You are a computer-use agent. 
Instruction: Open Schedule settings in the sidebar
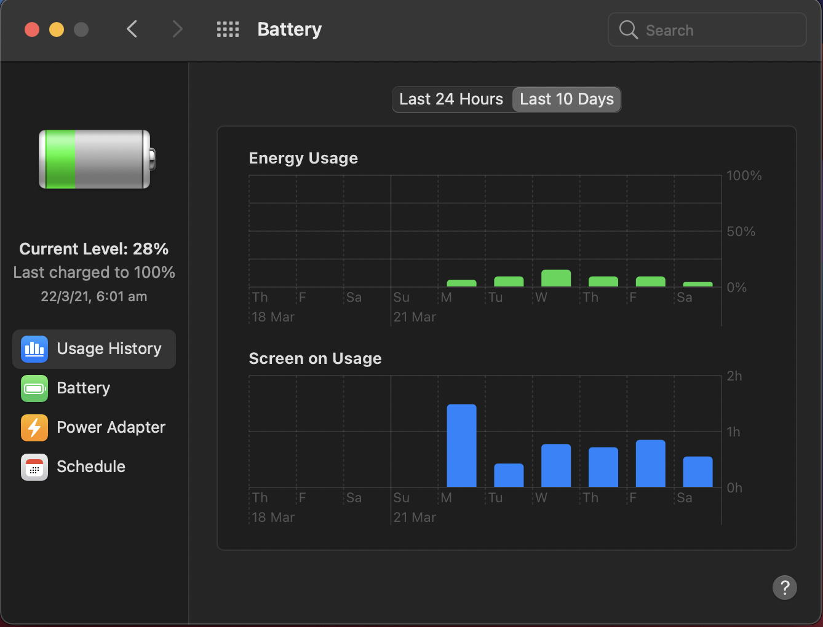[94, 467]
